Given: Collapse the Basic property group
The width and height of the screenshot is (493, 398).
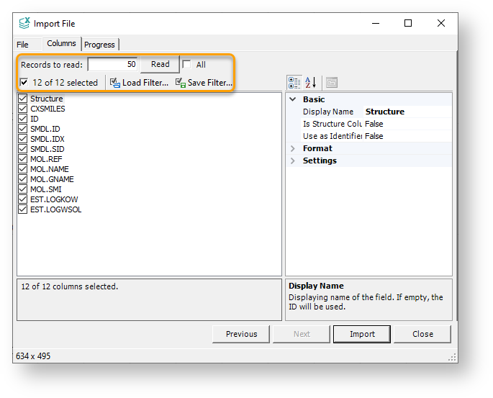Looking at the screenshot, I should point(292,99).
